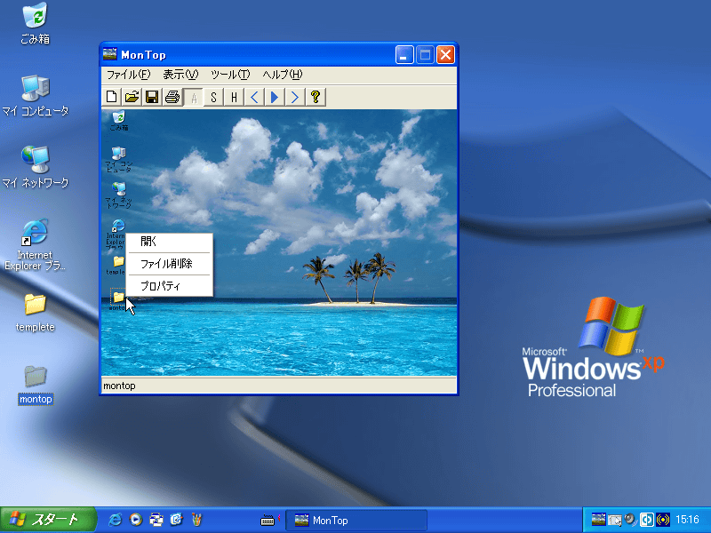Click the tray icon with a cursor arrow
The width and height of the screenshot is (711, 533).
615,520
